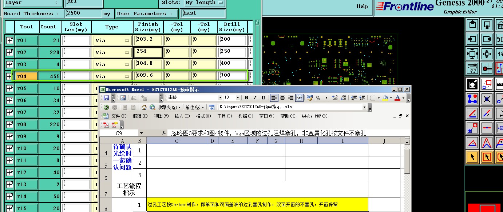Viewport: 503px width, 212px height.
Task: Toggle Align Left in Excel
Action: click(274, 98)
